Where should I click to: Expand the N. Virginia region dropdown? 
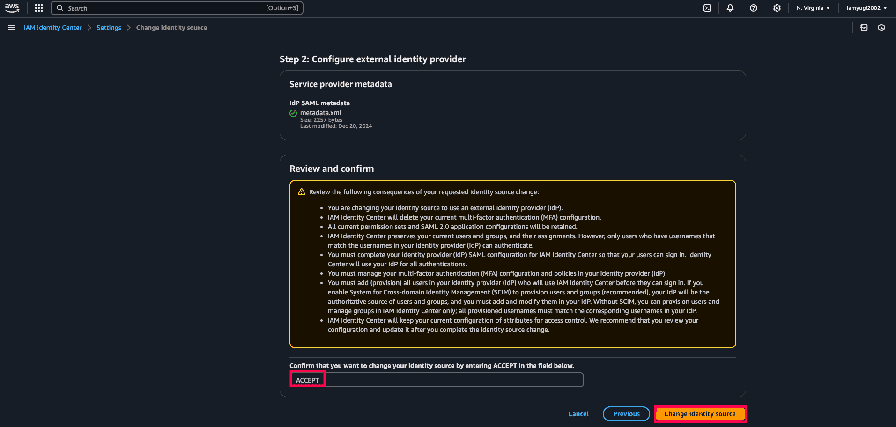pyautogui.click(x=813, y=8)
